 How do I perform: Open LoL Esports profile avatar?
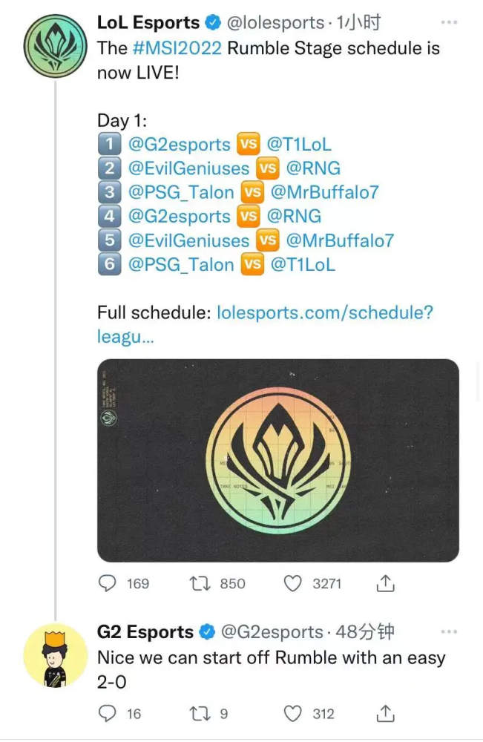56,45
